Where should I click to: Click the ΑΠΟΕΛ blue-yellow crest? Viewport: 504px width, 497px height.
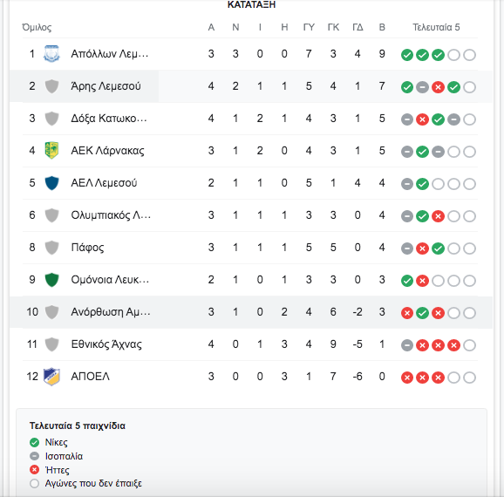51,377
